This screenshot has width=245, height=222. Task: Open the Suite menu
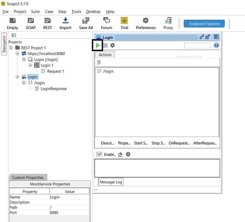pos(35,12)
